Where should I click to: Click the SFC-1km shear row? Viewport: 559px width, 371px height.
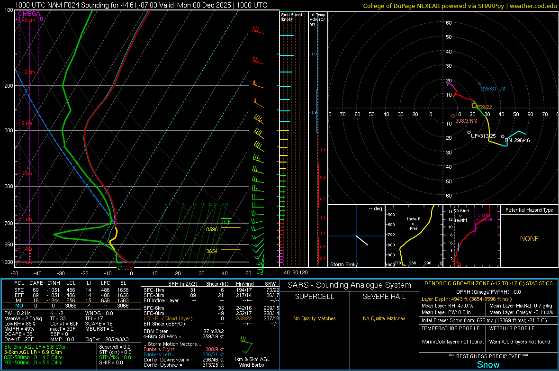tap(211, 290)
